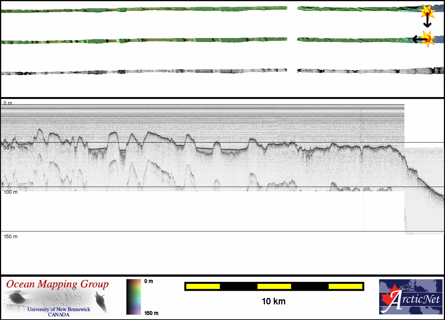The width and height of the screenshot is (445, 320).
Task: Click the leftmost yellow scale bar segment
Action: tap(203, 286)
